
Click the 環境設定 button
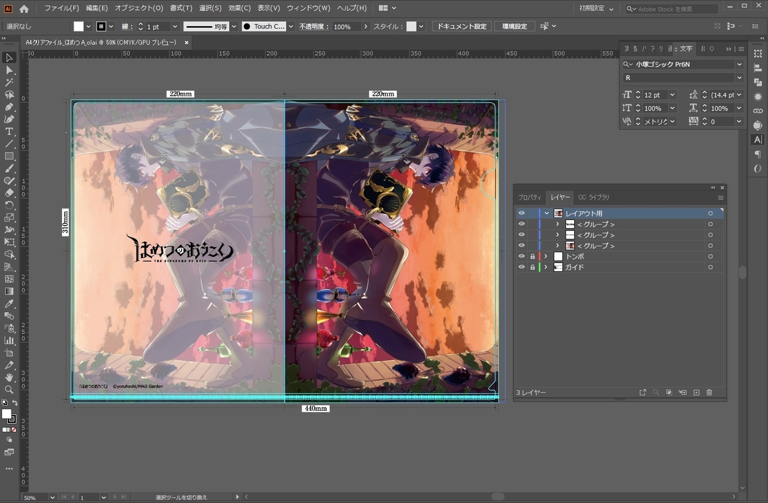[x=515, y=26]
